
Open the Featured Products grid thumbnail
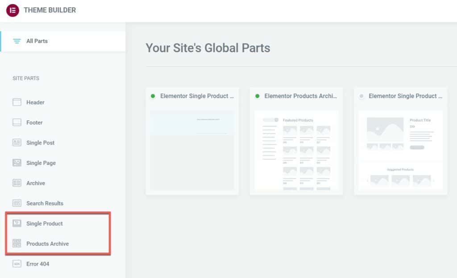coord(296,150)
